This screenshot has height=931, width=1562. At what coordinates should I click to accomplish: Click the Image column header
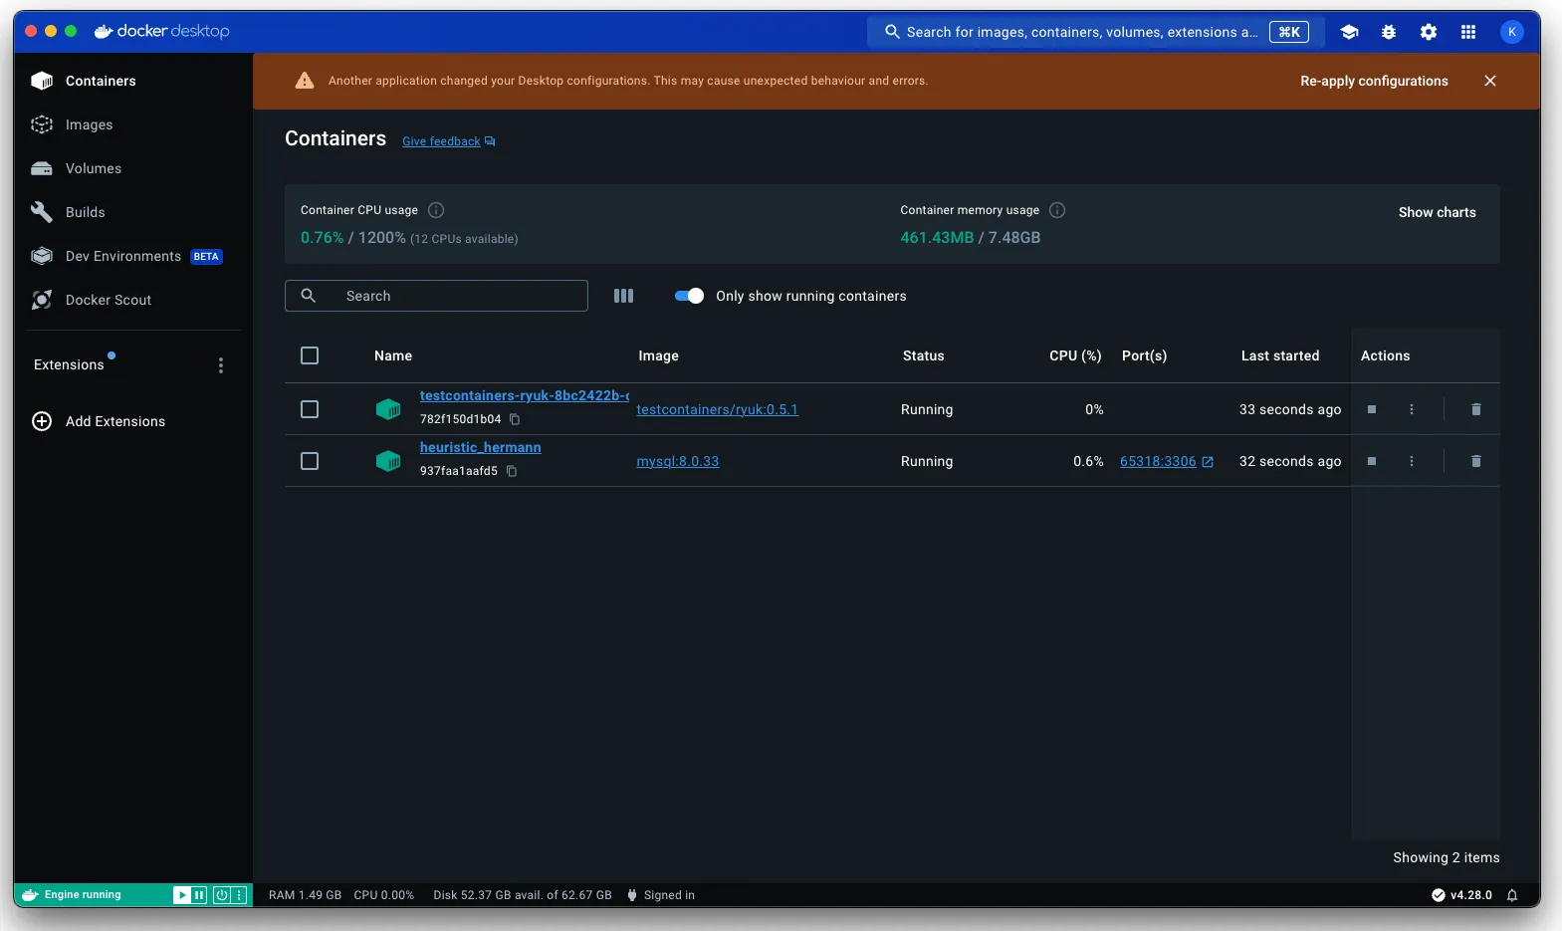click(658, 355)
